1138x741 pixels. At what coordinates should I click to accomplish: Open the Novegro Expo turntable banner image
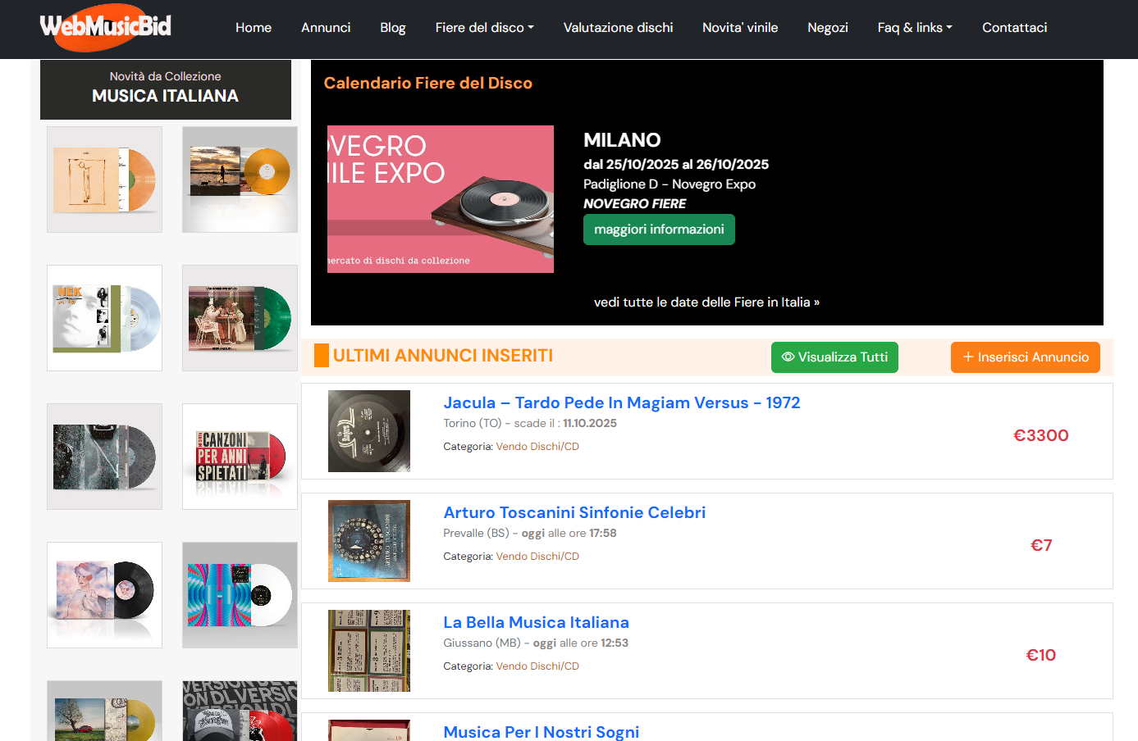[x=441, y=199]
